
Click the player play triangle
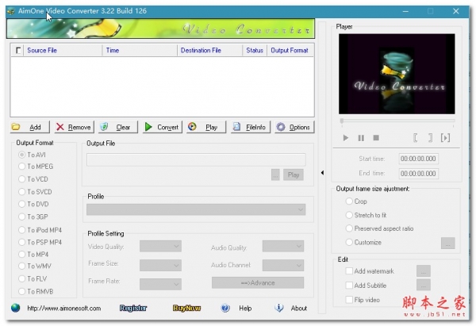[x=345, y=138]
